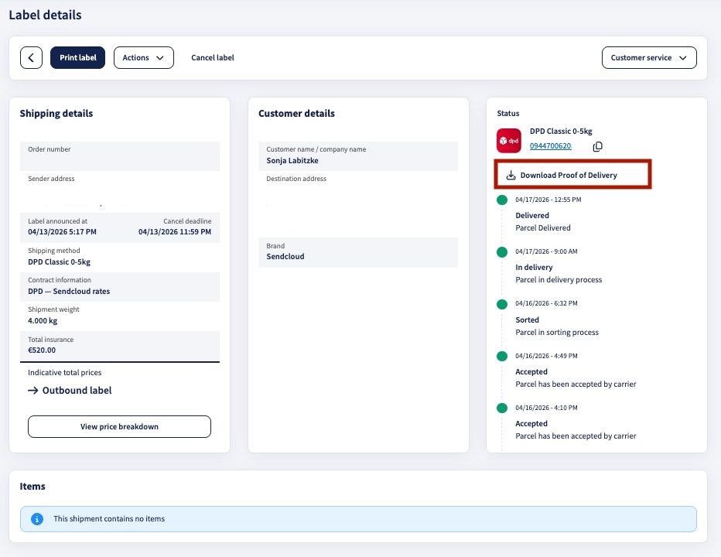Click the DPD carrier logo
This screenshot has height=557, width=721.
[508, 140]
